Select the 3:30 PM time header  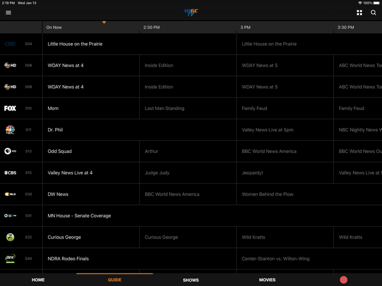tap(345, 27)
